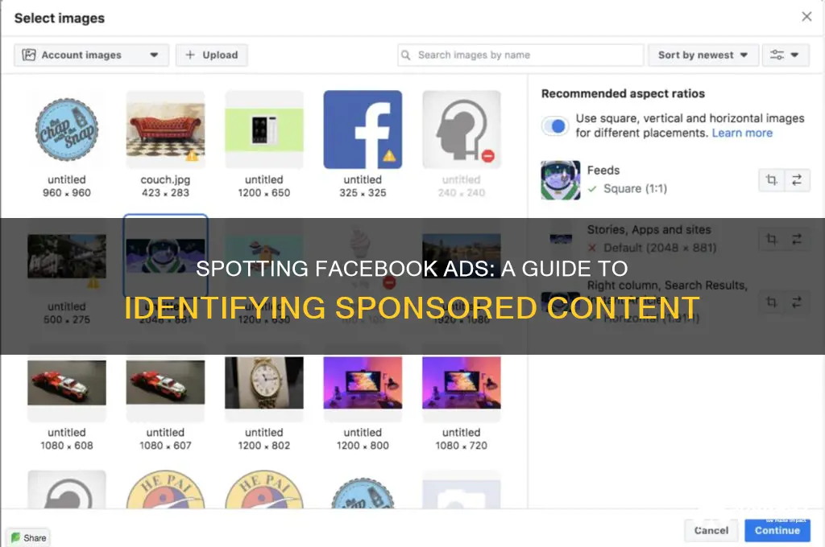825x547 pixels.
Task: Open the filter settings dropdown
Action: click(x=785, y=56)
